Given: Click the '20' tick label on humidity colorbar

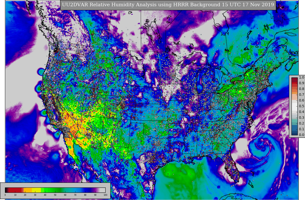Looking at the screenshot, I should click(x=25, y=195).
